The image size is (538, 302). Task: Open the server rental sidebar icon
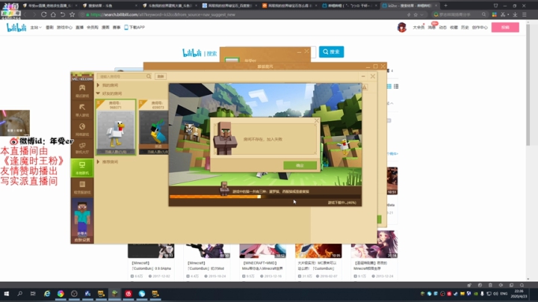[82, 188]
